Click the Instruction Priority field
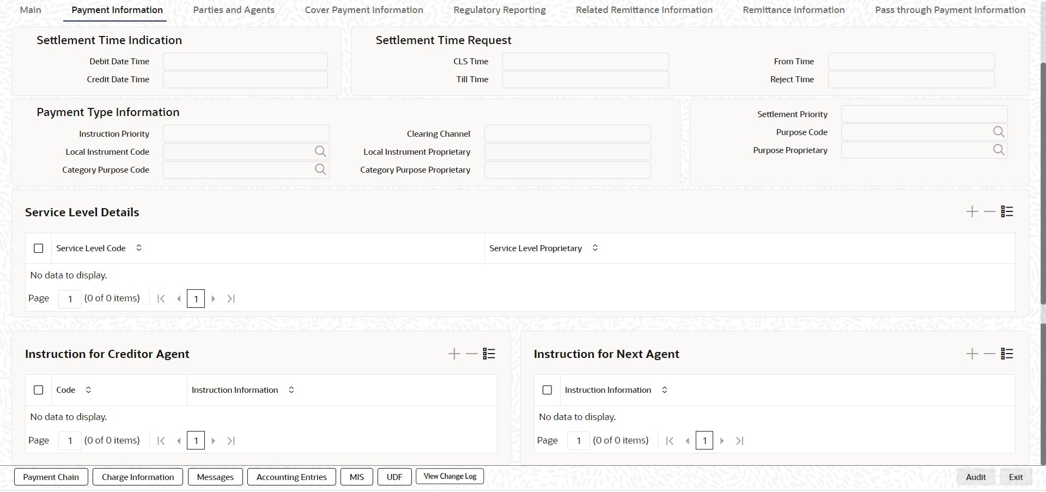Image resolution: width=1046 pixels, height=492 pixels. coord(246,133)
